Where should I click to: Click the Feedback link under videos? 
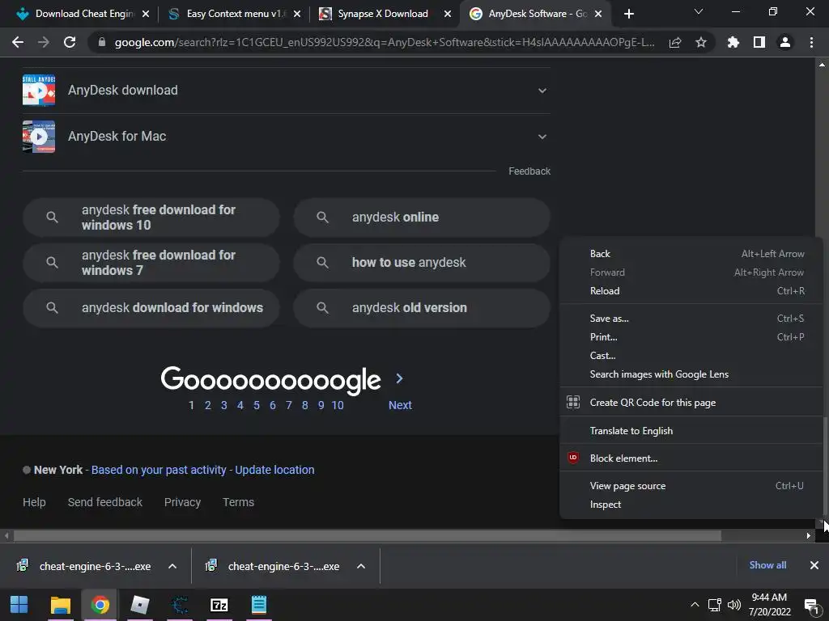(x=529, y=171)
